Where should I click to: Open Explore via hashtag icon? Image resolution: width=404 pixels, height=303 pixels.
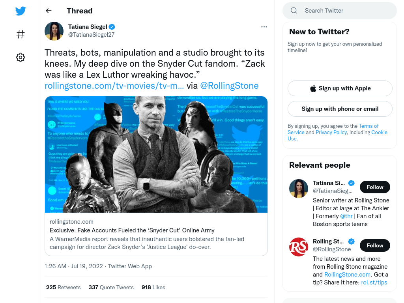(21, 34)
